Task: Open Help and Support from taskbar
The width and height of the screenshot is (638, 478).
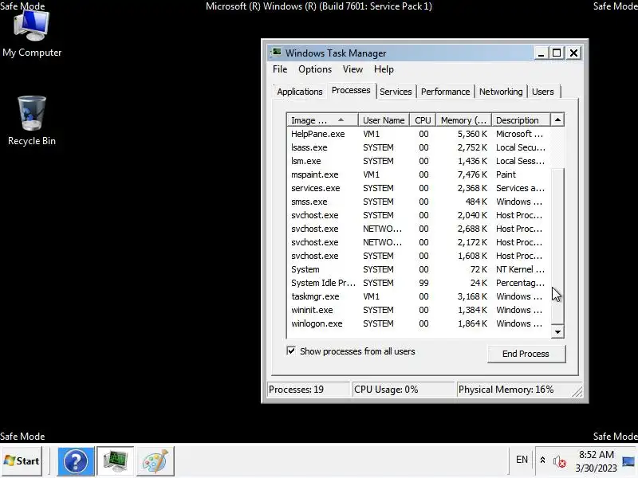Action: coord(76,461)
